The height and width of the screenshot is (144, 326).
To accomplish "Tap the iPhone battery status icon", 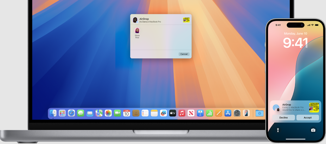I will (x=317, y=25).
